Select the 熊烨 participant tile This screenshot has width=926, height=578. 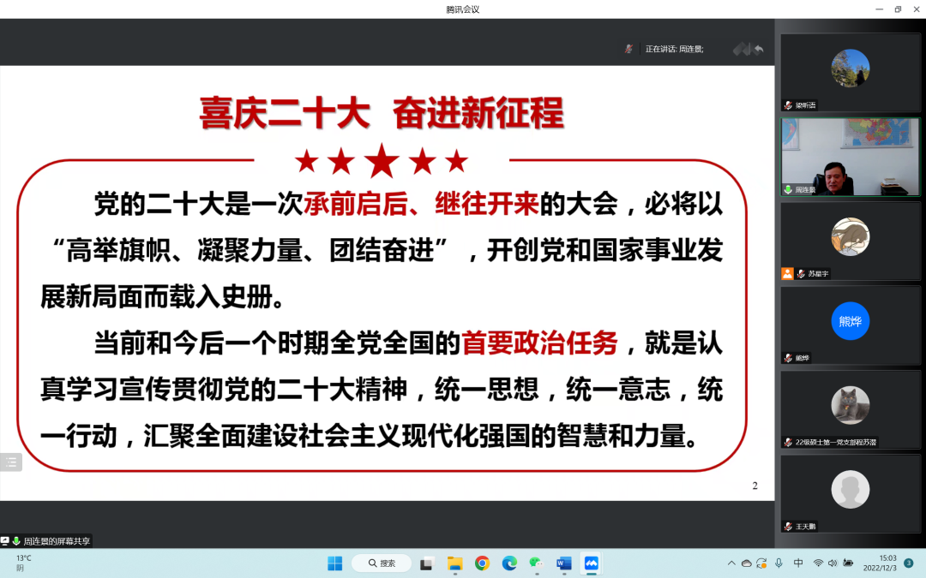(850, 324)
